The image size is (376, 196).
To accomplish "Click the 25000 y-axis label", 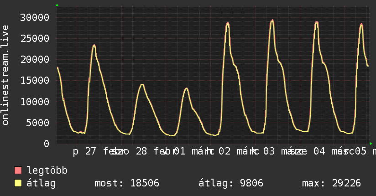I will [x=35, y=38].
